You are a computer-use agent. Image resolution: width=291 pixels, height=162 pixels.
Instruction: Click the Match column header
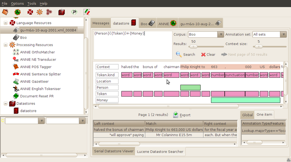174,123
